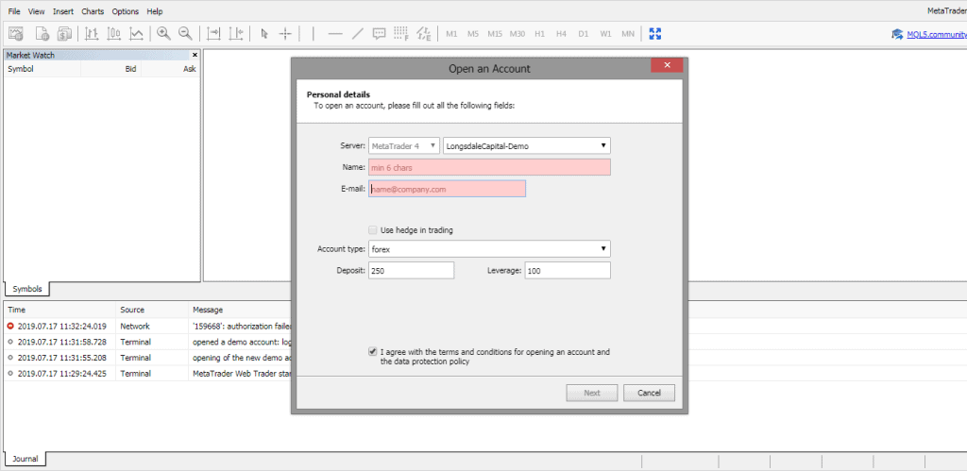Screen dimensions: 967x471
Task: Select the equidistant channel tool
Action: pyautogui.click(x=424, y=34)
